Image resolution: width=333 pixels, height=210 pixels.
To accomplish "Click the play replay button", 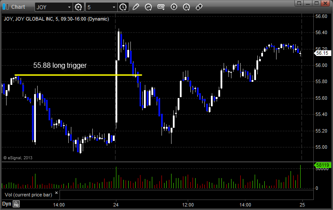I will pyautogui.click(x=174, y=7).
